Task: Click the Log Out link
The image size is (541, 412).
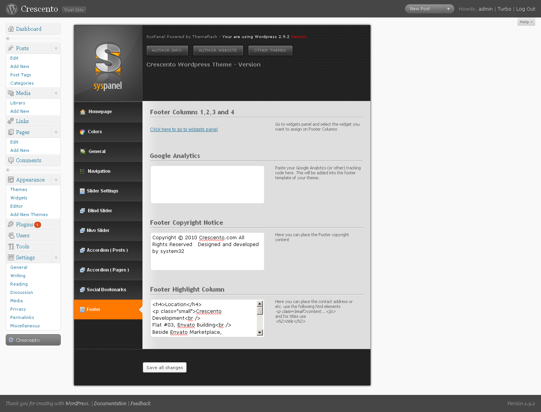Action: coord(526,9)
